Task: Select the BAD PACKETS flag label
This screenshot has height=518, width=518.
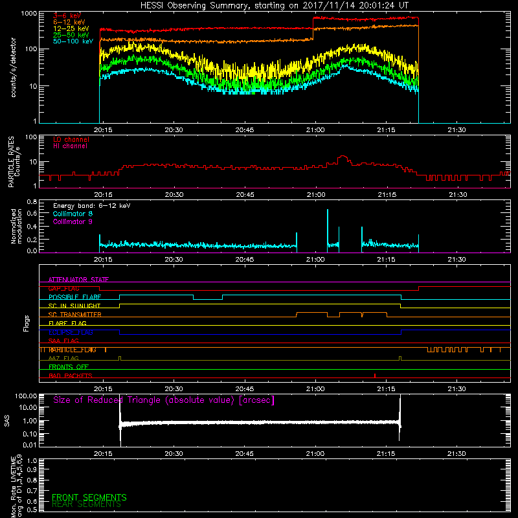Action: [x=71, y=376]
